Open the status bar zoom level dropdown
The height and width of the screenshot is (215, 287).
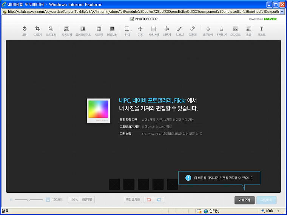point(278,211)
